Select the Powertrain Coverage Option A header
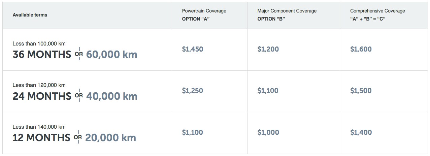The width and height of the screenshot is (430, 156). pos(204,15)
